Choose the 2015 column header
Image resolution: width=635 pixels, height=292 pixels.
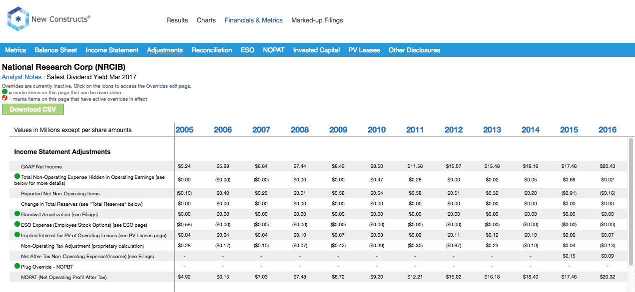point(569,130)
